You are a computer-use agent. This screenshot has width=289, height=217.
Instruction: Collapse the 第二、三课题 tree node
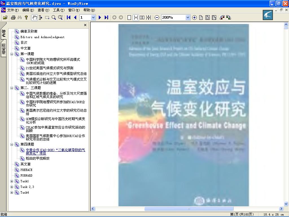[12, 88]
